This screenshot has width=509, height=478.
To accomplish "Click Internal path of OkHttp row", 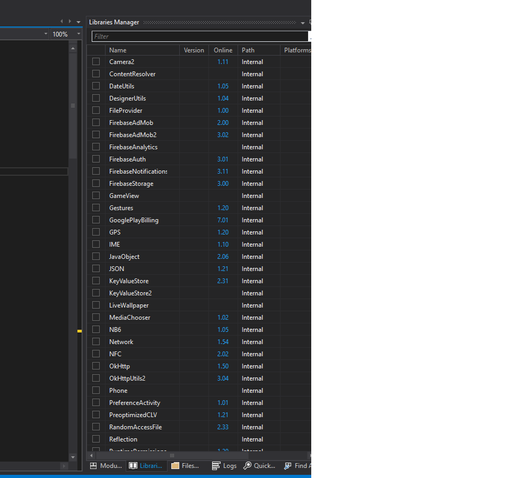I will point(252,366).
